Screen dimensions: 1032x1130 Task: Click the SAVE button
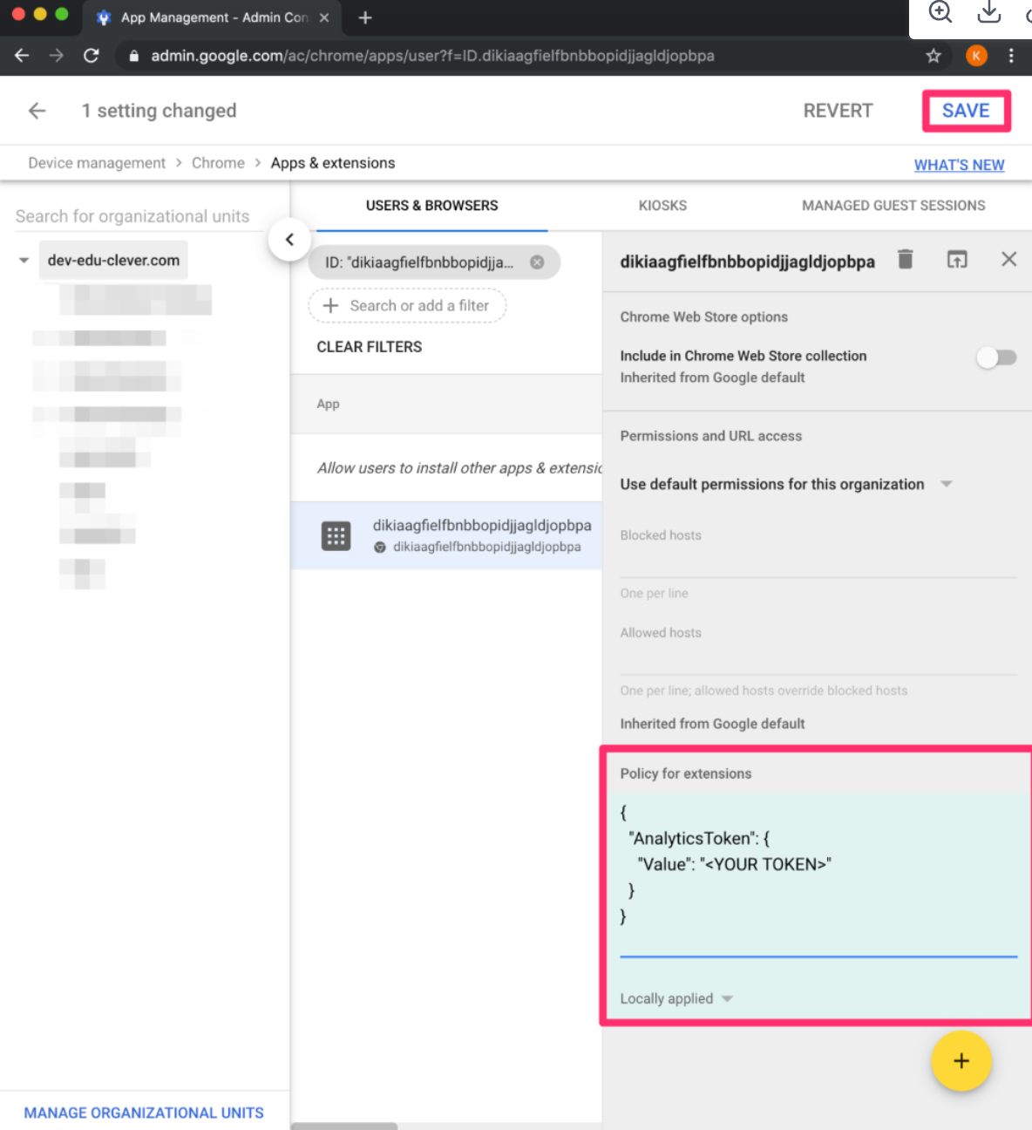pyautogui.click(x=966, y=110)
